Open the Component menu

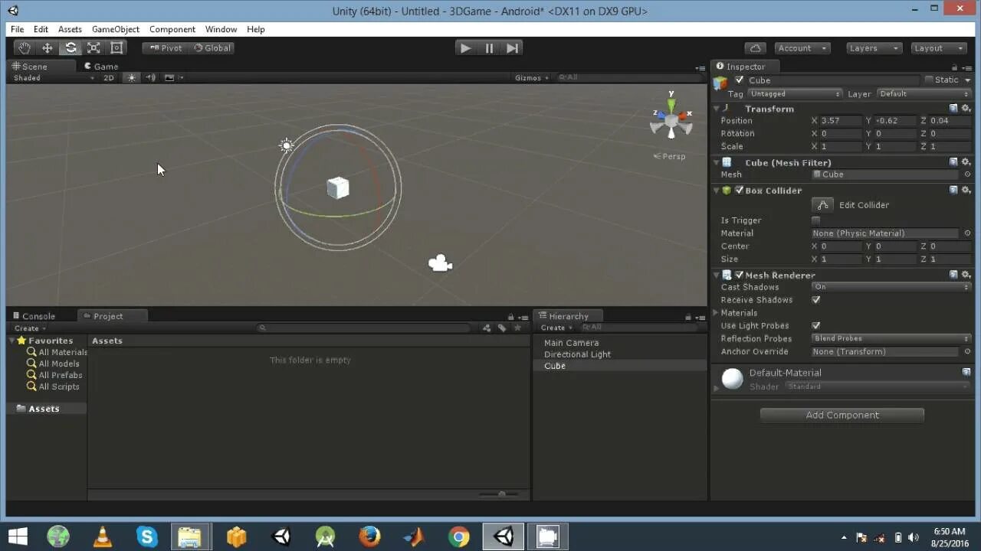point(172,29)
